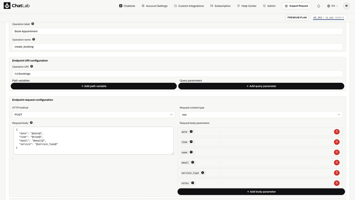Open the notifications bell
The height and width of the screenshot is (200, 355).
319,6
